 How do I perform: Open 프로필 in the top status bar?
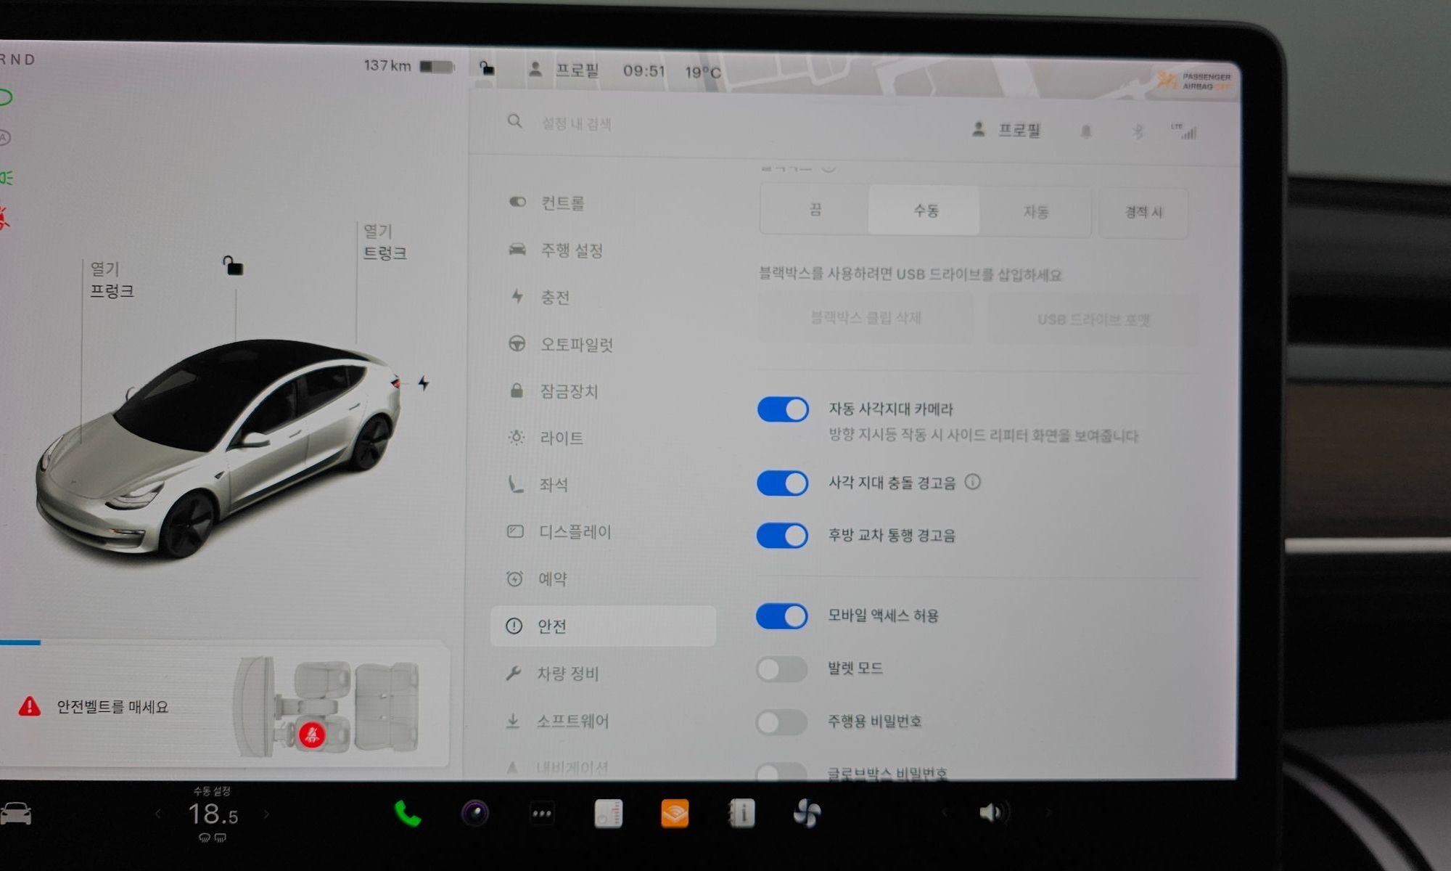[x=564, y=70]
